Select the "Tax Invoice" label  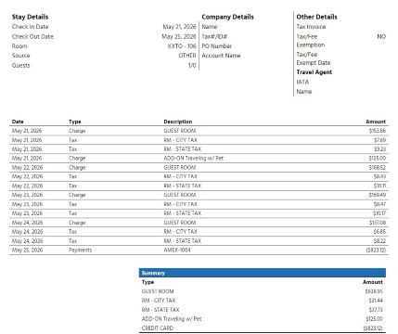[x=311, y=27]
